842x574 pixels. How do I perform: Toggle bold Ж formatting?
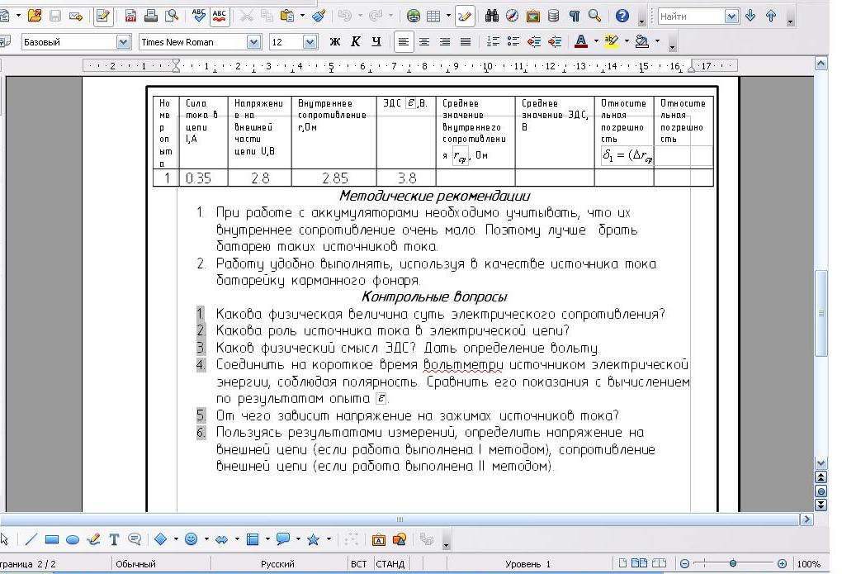pyautogui.click(x=335, y=42)
